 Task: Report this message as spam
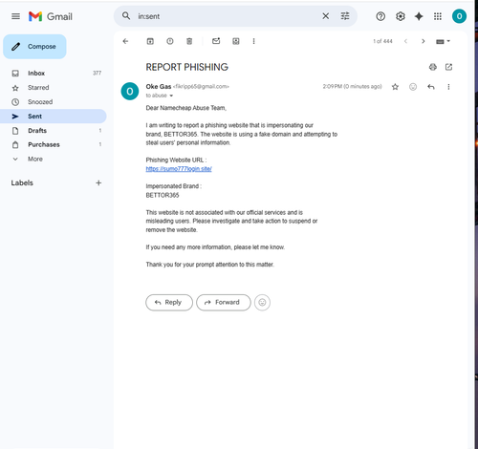pyautogui.click(x=170, y=41)
